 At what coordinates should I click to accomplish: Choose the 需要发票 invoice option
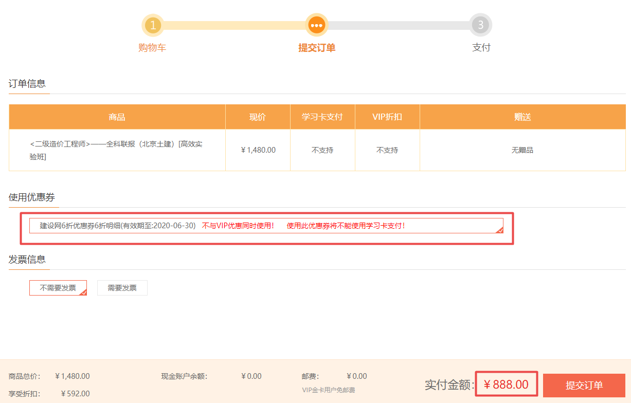pyautogui.click(x=122, y=287)
